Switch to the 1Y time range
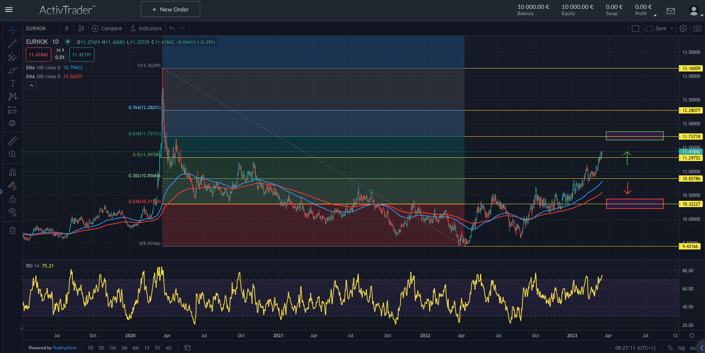705x353 pixels. pos(147,348)
